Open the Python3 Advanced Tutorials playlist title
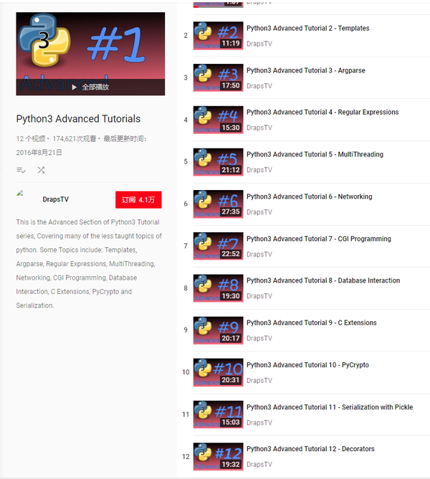Screen dimensions: 430x479 [x=78, y=119]
